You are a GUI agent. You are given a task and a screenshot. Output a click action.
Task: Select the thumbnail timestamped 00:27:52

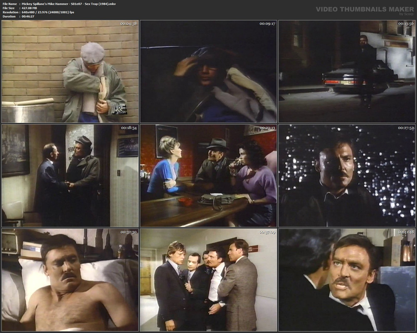pos(347,176)
